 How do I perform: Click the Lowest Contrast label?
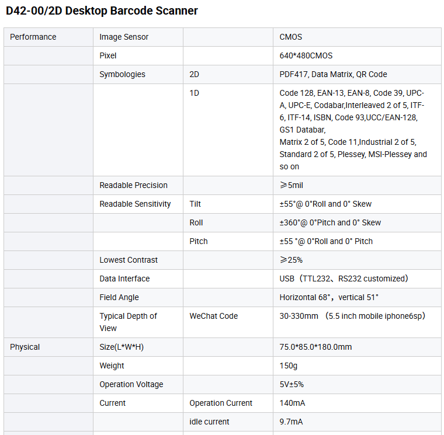coord(129,260)
